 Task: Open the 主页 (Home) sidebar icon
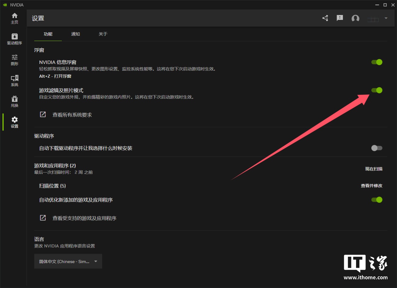[14, 18]
